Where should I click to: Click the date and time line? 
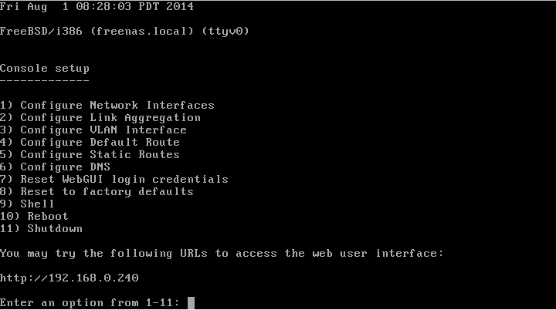point(97,6)
